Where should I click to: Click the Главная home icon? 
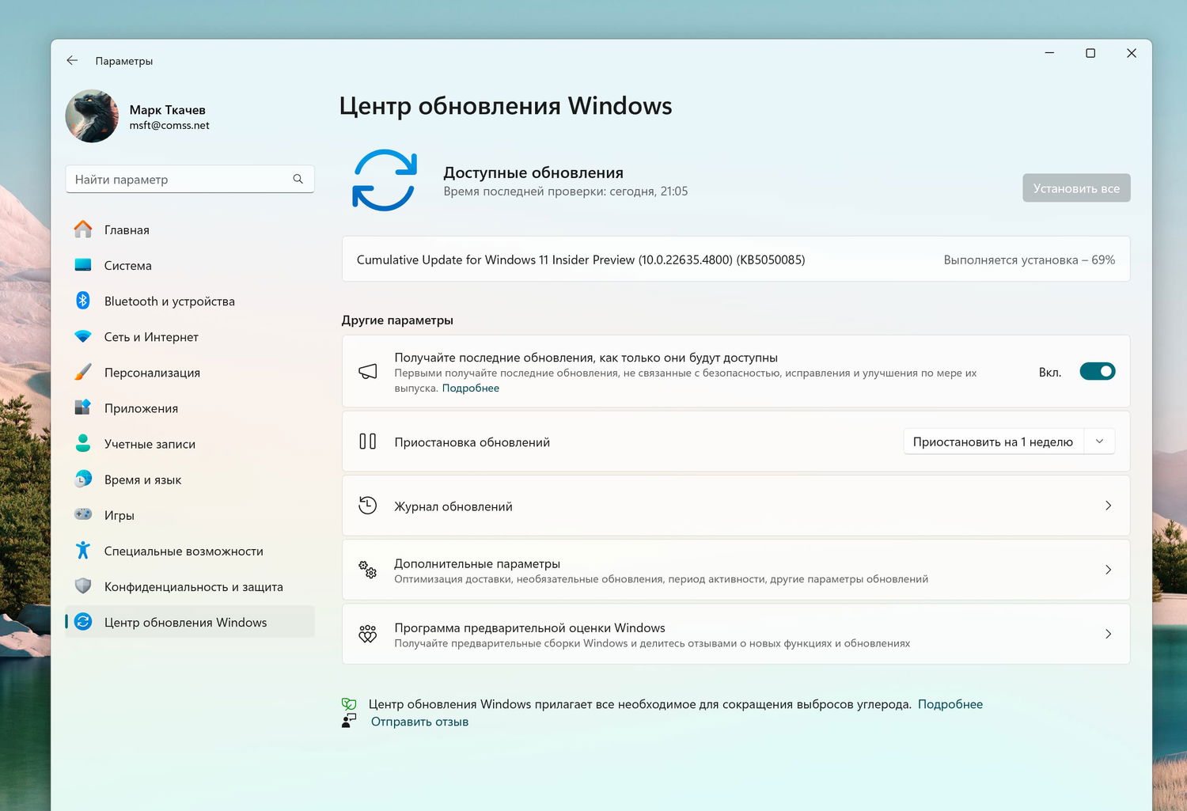83,229
